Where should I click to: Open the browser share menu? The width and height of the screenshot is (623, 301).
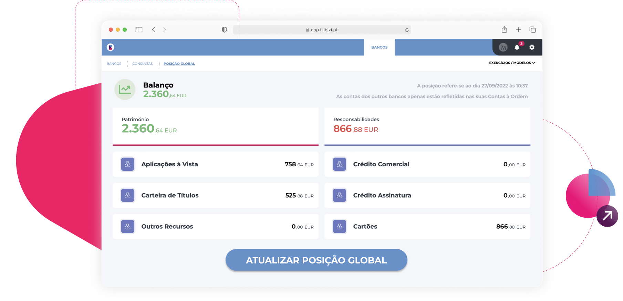(x=504, y=30)
